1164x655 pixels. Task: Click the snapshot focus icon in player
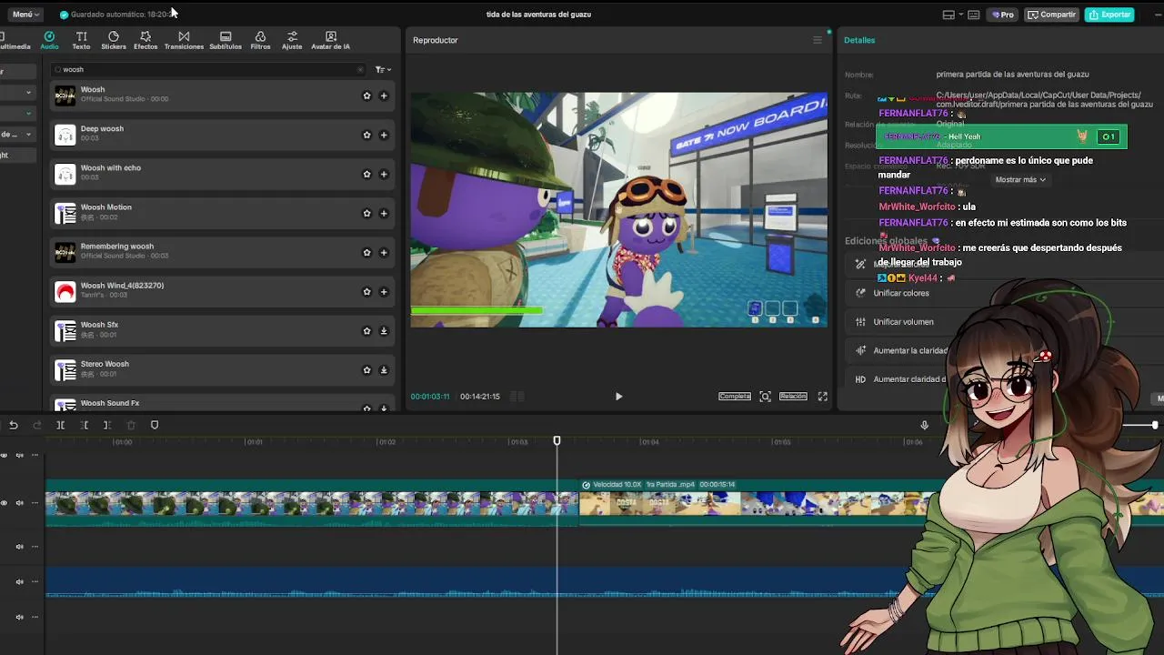[766, 397]
